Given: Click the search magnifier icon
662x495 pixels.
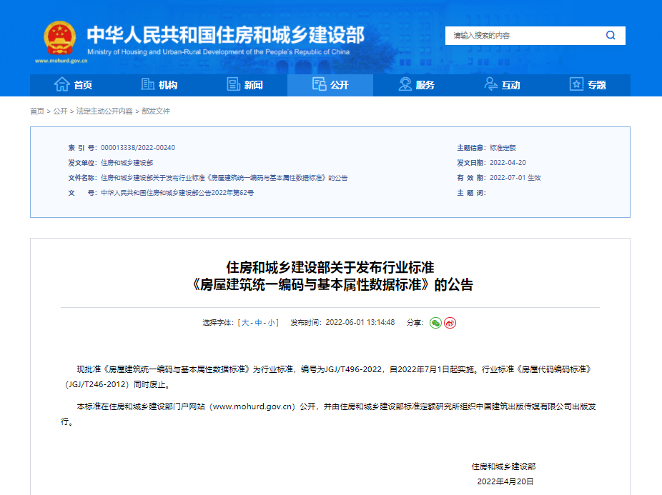Looking at the screenshot, I should [x=611, y=35].
